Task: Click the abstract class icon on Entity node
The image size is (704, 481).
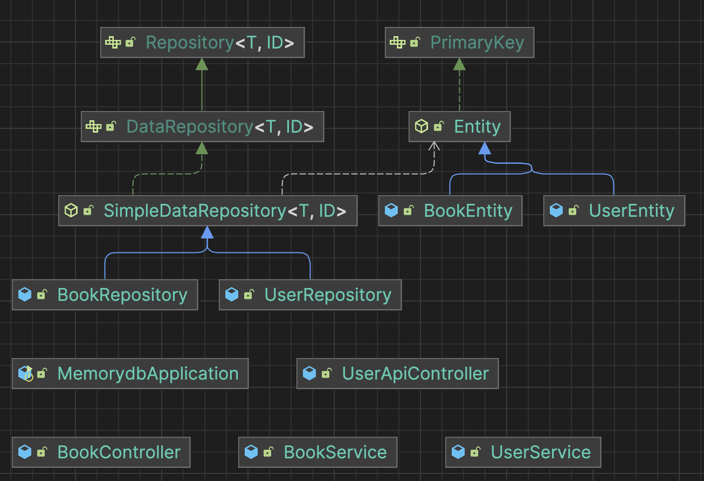Action: tap(421, 127)
